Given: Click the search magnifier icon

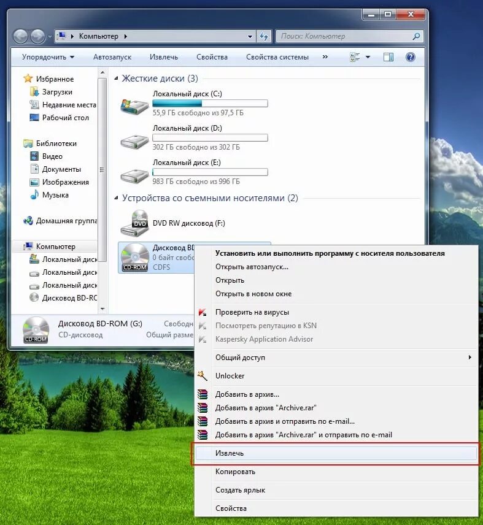Looking at the screenshot, I should point(416,36).
